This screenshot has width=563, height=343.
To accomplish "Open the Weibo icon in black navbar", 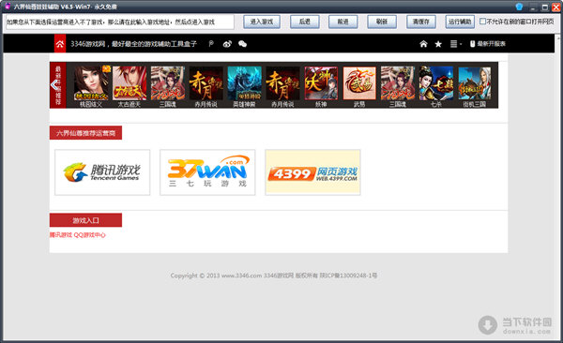I will click(x=227, y=44).
